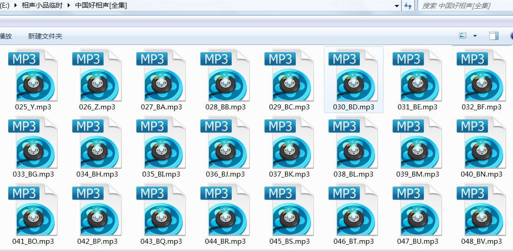Select the 029_BC.mp3 file icon
Viewport: 513px width, 251px height.
(289, 75)
